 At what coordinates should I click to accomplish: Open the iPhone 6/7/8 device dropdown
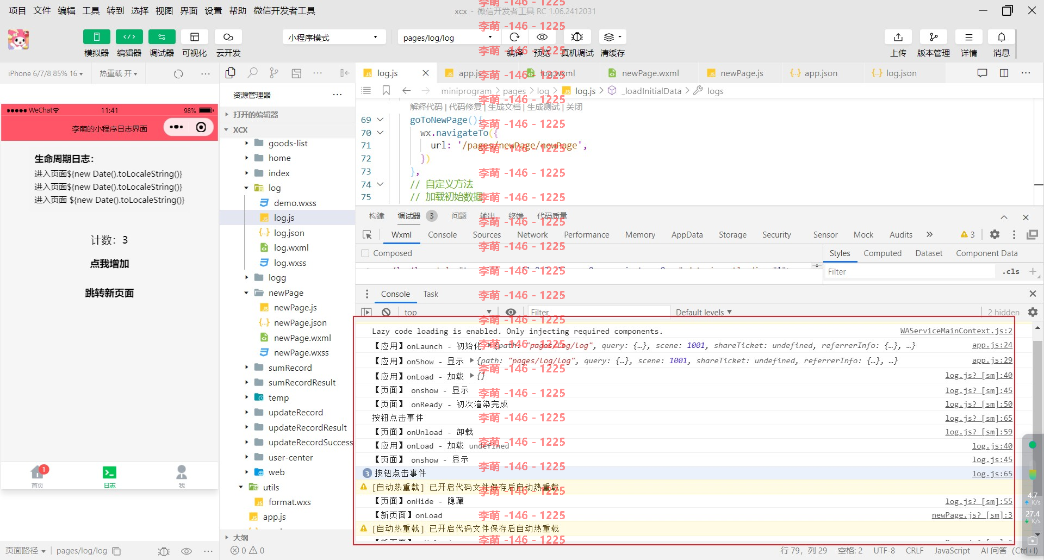46,73
